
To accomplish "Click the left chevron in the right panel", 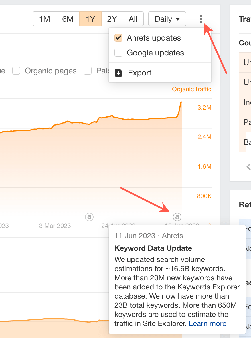I will coord(248,166).
